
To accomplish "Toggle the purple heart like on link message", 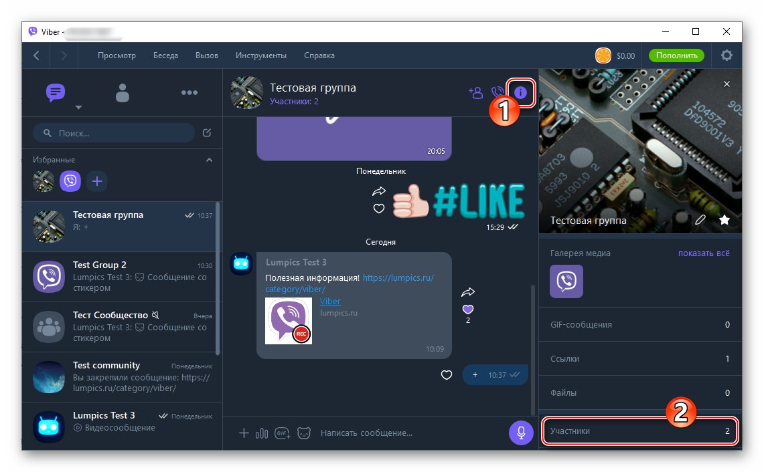I will tap(468, 309).
